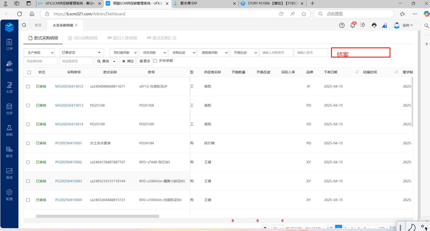Viewport: 430px width, 231px height.
Task: Open the 报表 reports sidebar icon
Action: click(x=9, y=173)
